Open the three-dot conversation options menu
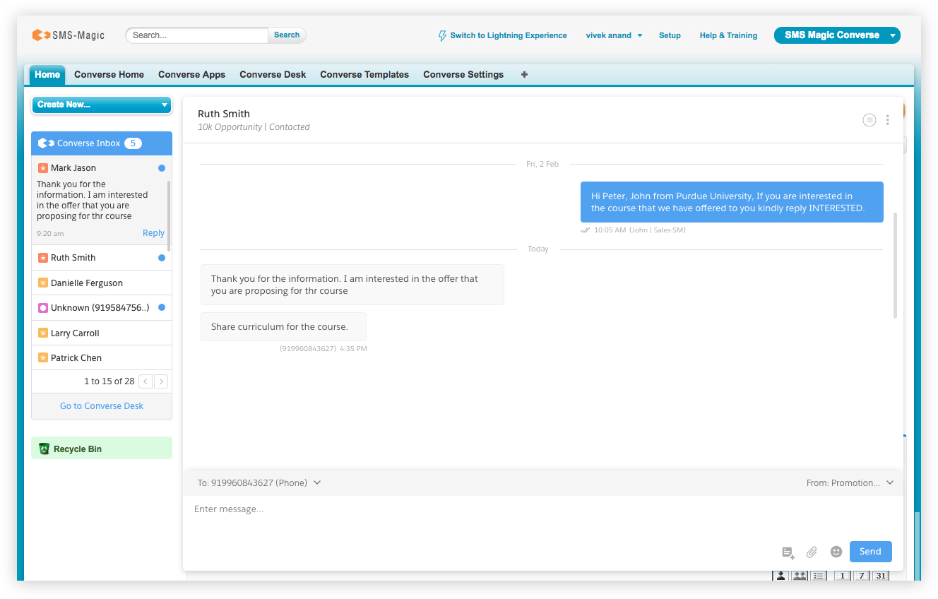Viewport: 938px width, 599px height. point(888,120)
